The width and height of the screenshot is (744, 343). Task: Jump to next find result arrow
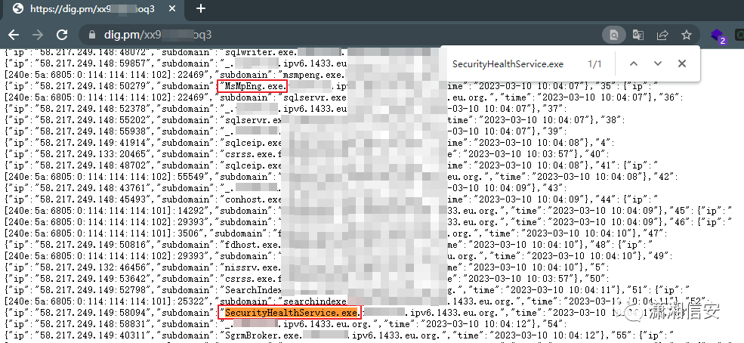tap(658, 63)
